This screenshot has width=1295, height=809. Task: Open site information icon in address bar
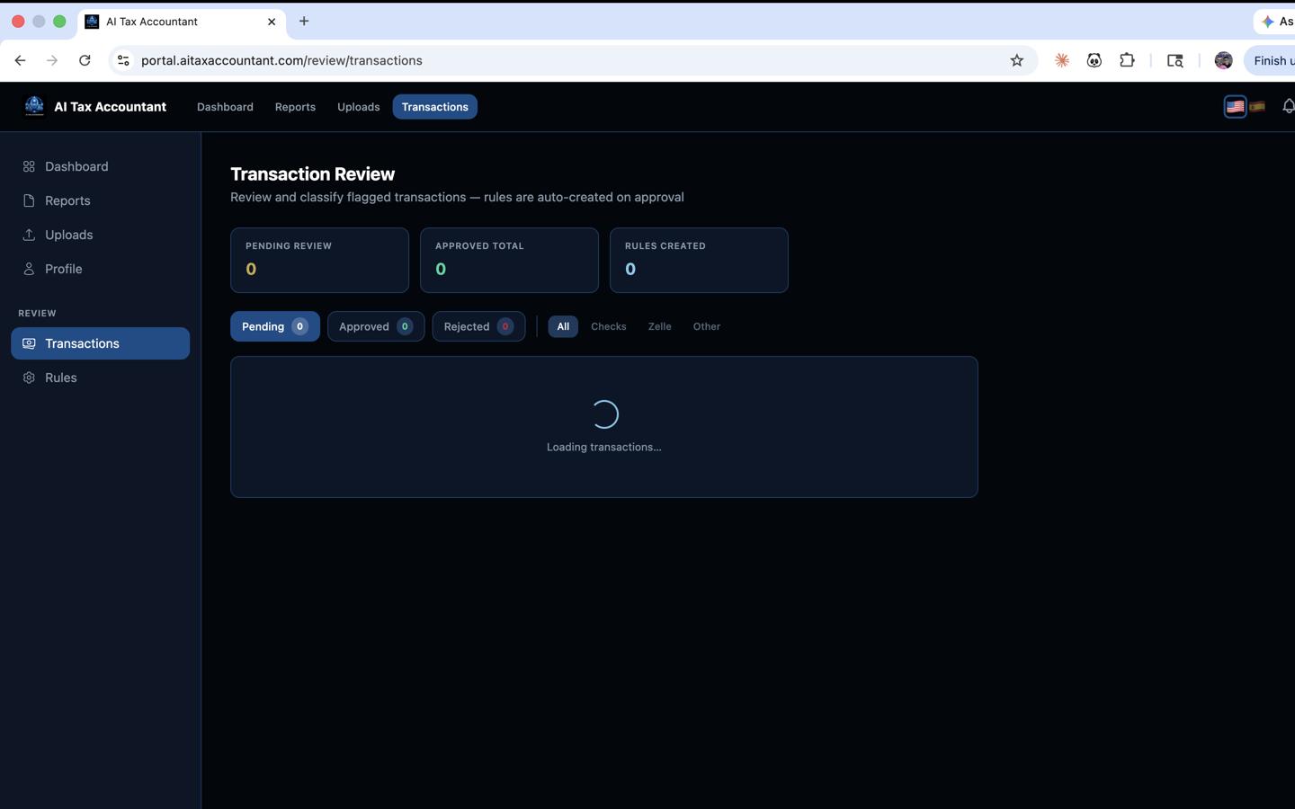pos(124,60)
